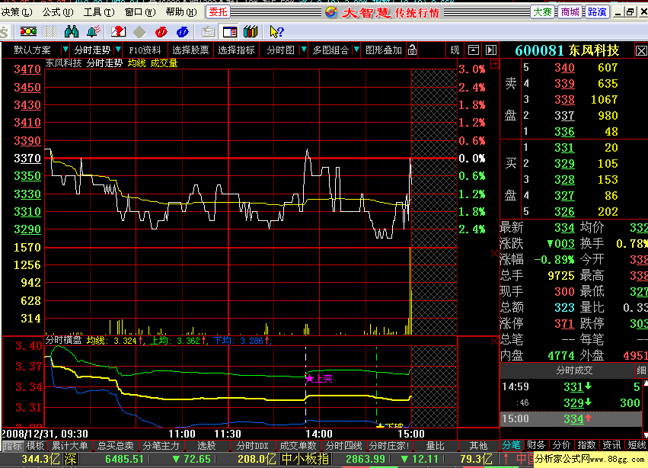Click the red circular info icon
The width and height of the screenshot is (648, 468).
161,32
